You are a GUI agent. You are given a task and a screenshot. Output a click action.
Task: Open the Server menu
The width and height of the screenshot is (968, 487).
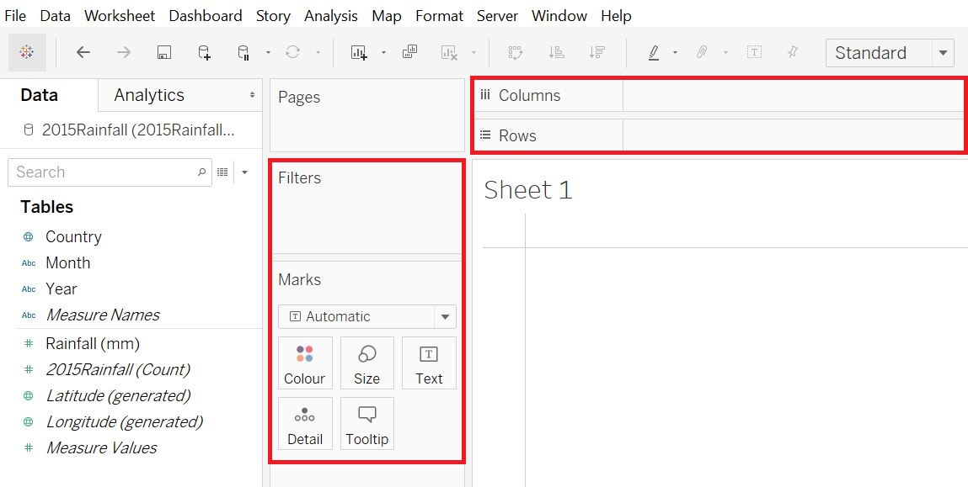tap(497, 16)
